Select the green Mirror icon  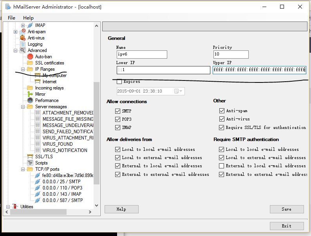pyautogui.click(x=30, y=94)
